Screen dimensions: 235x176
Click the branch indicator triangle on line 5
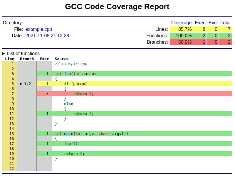21,84
